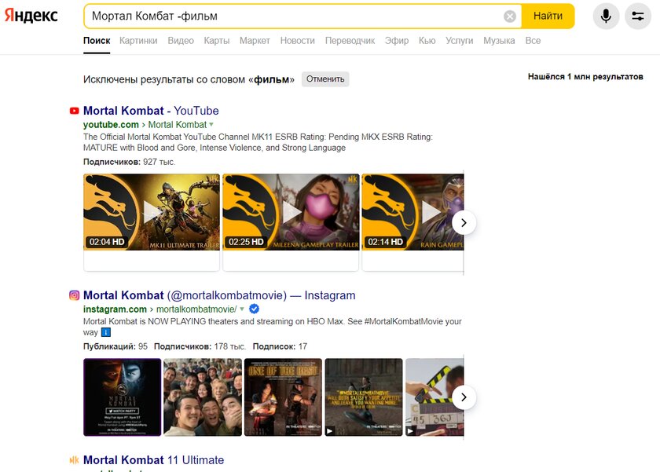660x472 pixels.
Task: Switch to the Карты tab
Action: [217, 41]
